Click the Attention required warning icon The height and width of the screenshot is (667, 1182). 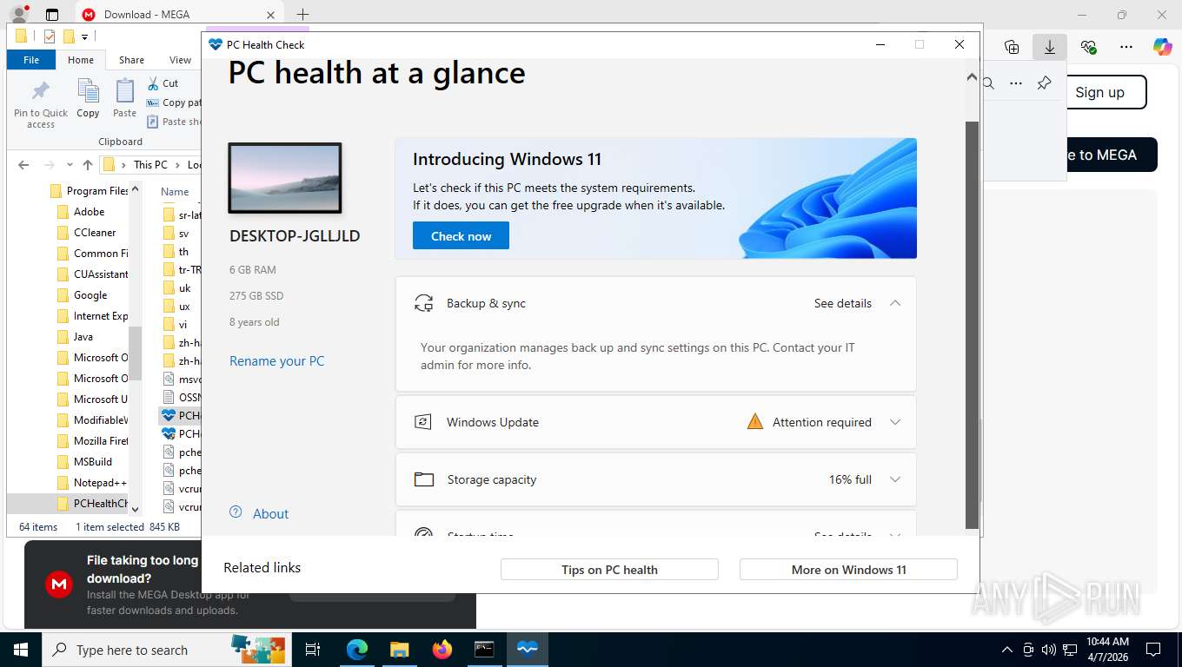[755, 422]
